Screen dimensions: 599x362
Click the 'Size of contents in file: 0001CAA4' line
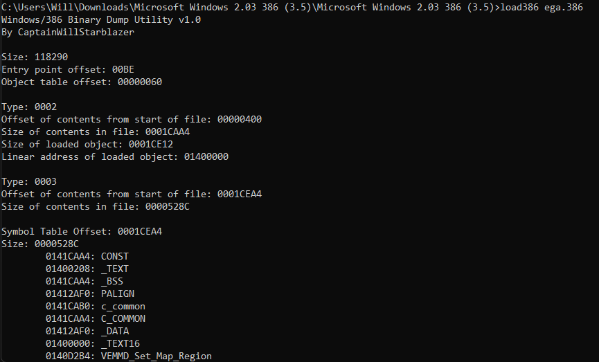[x=96, y=132]
